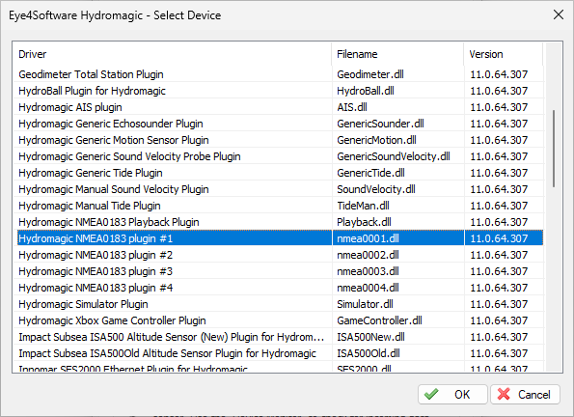Click the GenericTide.dll filename cell
Image resolution: width=574 pixels, height=417 pixels.
click(x=398, y=173)
